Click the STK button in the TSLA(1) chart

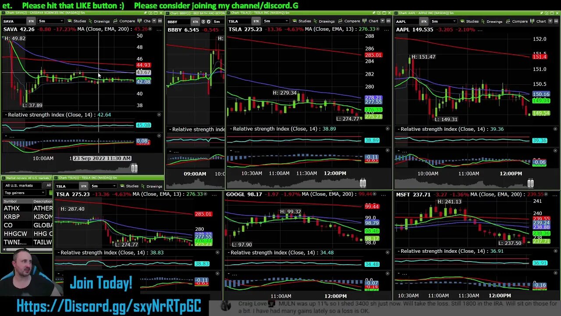pyautogui.click(x=84, y=186)
